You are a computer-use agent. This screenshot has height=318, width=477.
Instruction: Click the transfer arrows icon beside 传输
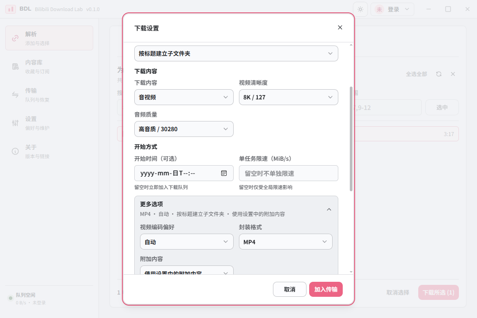[15, 95]
